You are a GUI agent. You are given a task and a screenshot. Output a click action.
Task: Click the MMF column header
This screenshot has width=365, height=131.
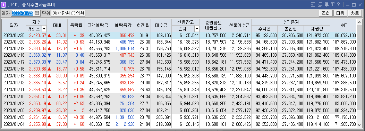(x=343, y=26)
